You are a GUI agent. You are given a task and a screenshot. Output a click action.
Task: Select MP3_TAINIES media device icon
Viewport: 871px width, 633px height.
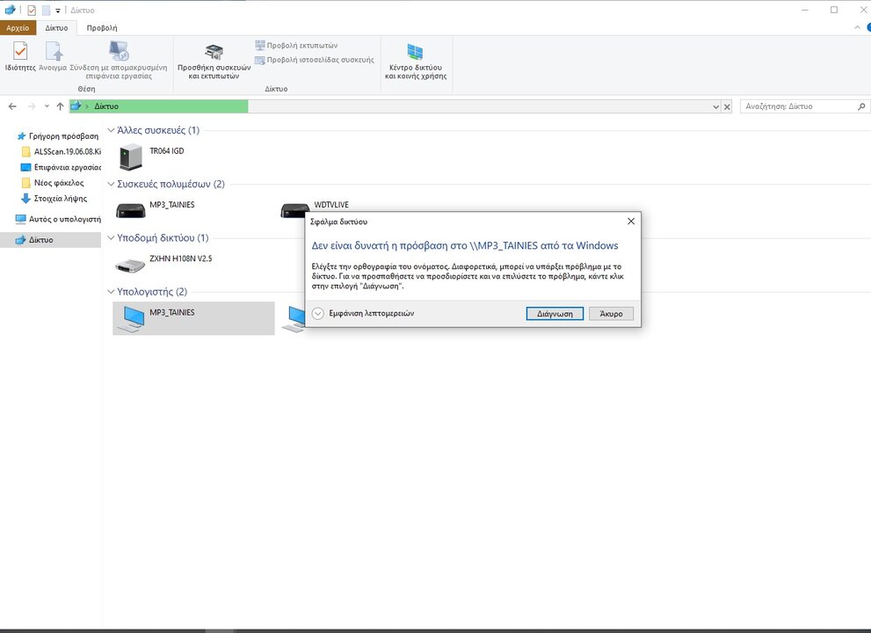click(x=131, y=210)
